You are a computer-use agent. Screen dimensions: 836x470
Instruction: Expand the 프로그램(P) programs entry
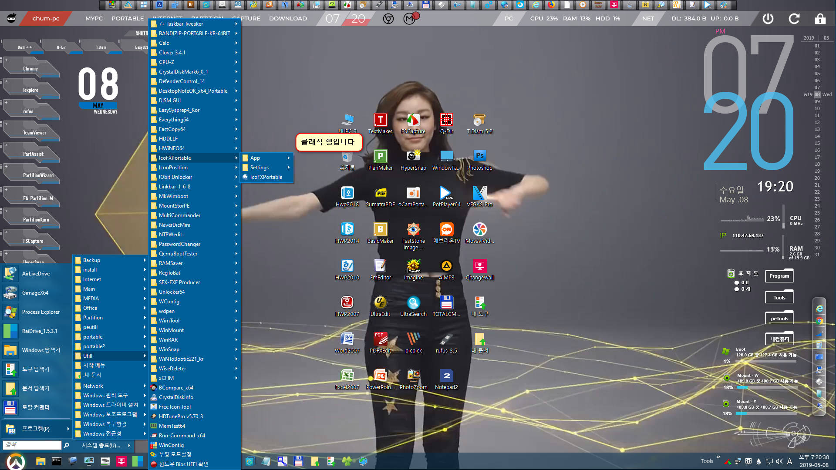(x=36, y=429)
